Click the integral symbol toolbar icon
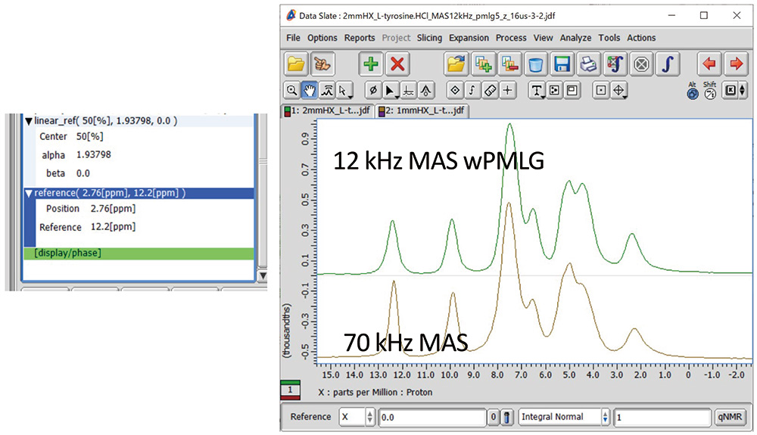757x435 pixels. [x=666, y=64]
